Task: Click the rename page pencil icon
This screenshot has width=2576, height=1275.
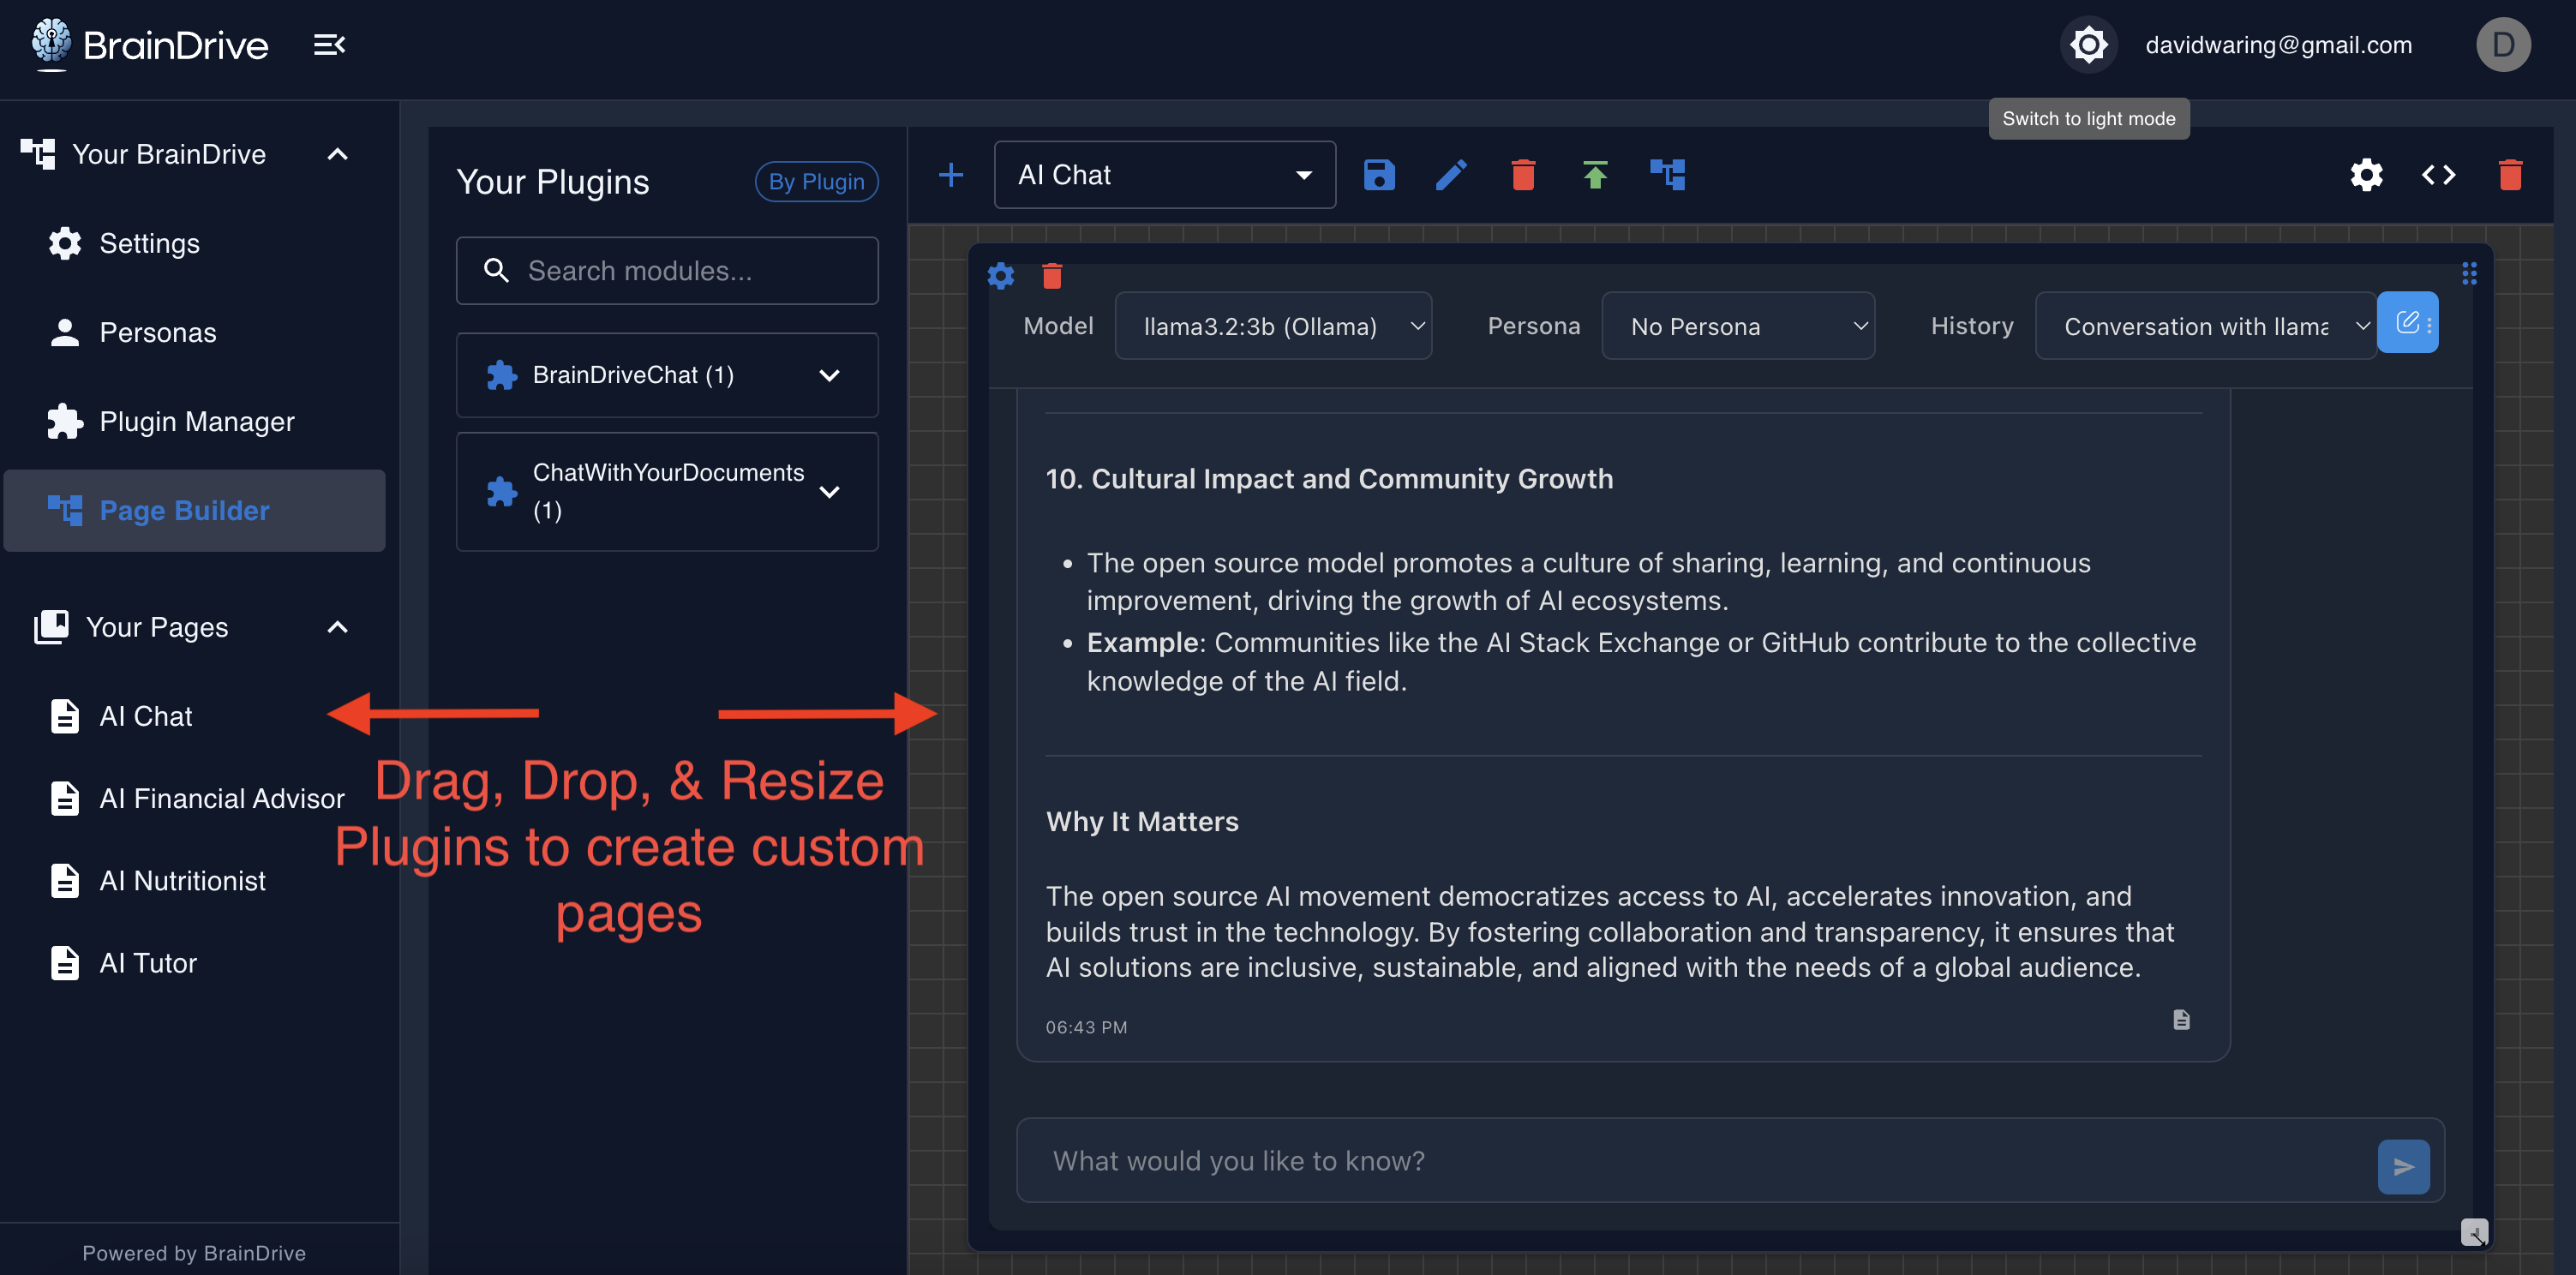Action: 1451,175
